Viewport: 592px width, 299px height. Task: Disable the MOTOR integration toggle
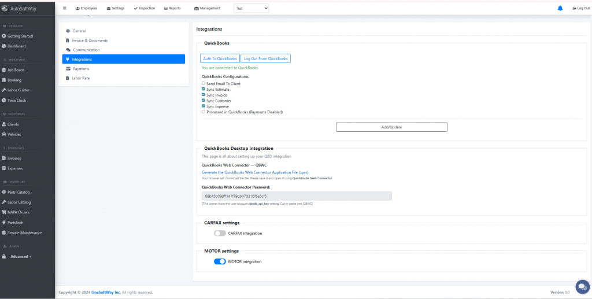point(220,261)
